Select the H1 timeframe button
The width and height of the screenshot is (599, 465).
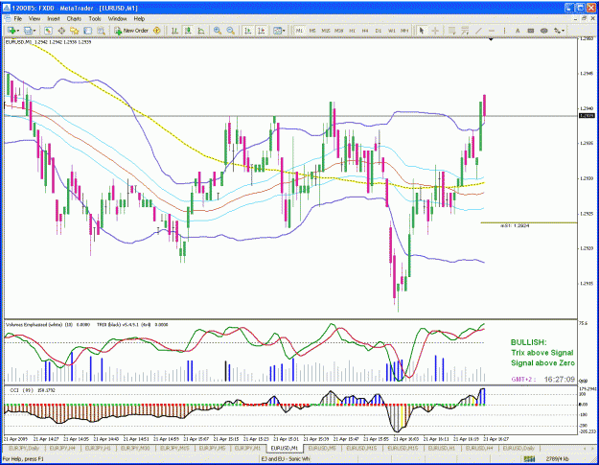[353, 31]
